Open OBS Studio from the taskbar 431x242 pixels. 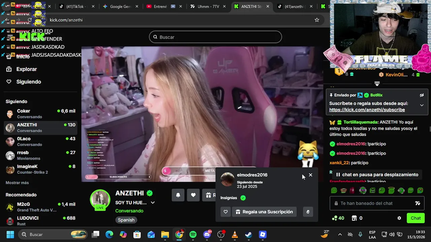coord(221,234)
